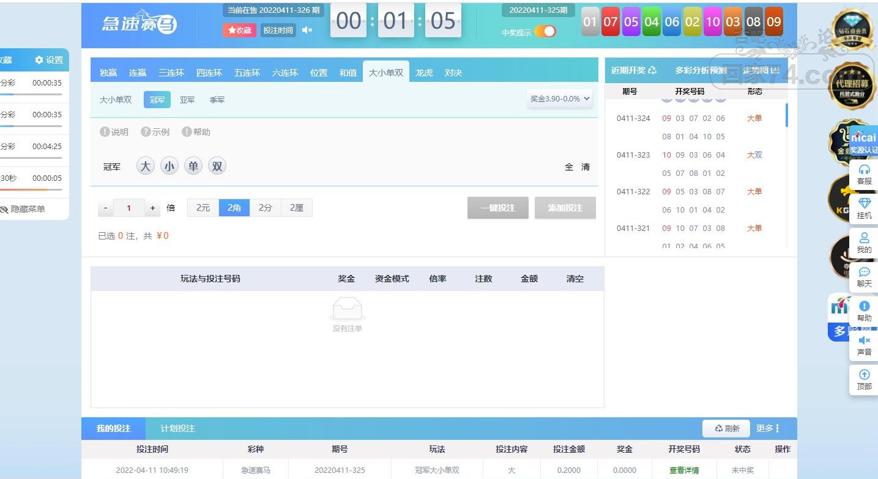Screen dimensions: 878x479
Task: View draw details via 查看详情
Action: tap(684, 470)
